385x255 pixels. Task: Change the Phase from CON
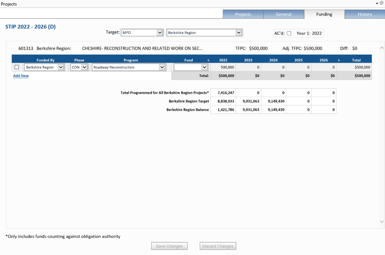pos(84,67)
